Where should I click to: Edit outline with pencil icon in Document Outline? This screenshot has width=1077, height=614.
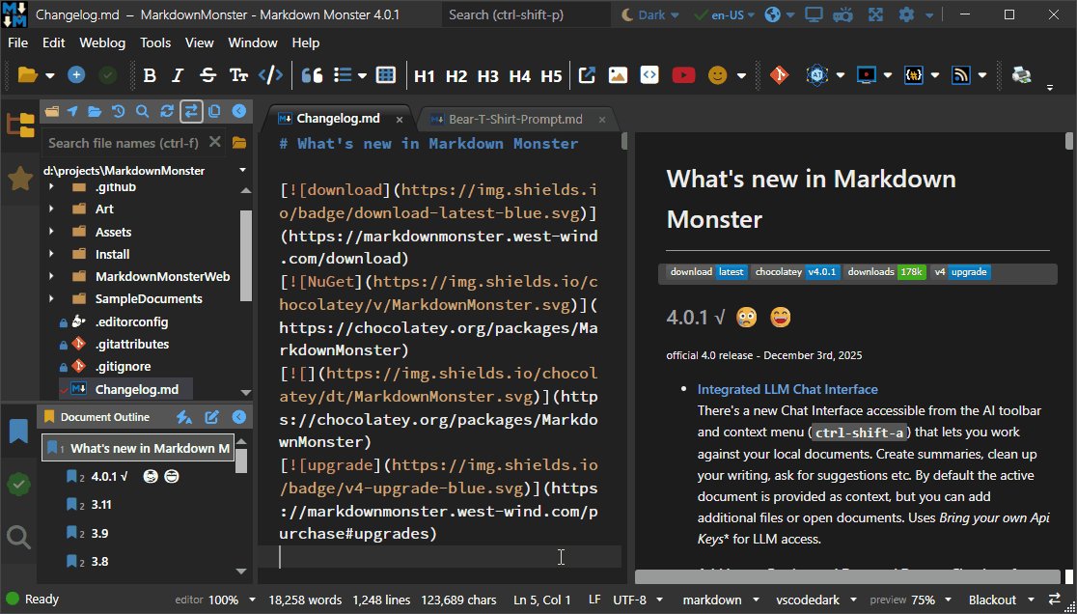tap(211, 417)
